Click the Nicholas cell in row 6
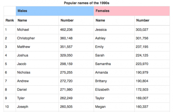173x112 pixels. point(37,73)
